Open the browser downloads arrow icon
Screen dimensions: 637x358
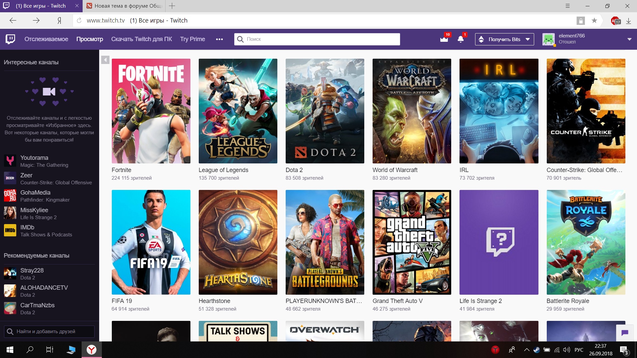coord(628,21)
